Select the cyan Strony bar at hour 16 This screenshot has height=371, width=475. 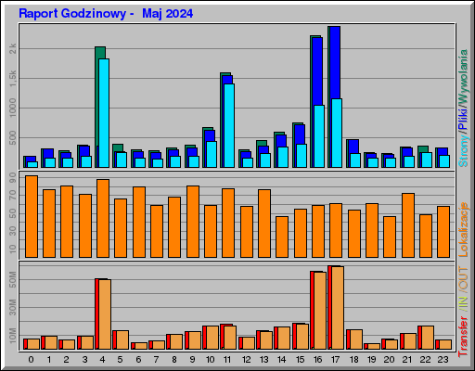319,136
